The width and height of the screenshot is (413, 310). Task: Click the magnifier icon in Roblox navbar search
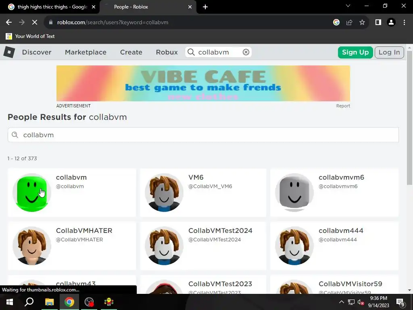[191, 52]
